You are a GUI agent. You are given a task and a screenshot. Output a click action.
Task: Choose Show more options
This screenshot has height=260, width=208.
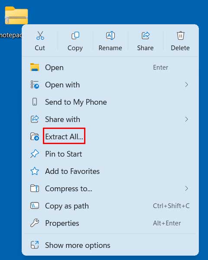coord(110,245)
